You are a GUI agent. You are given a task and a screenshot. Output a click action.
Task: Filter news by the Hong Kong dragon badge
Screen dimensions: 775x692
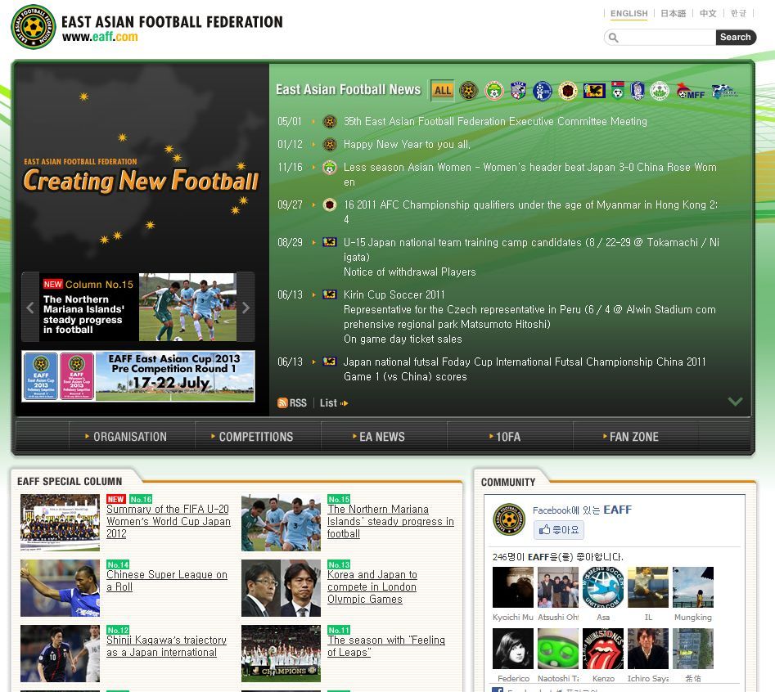[568, 91]
